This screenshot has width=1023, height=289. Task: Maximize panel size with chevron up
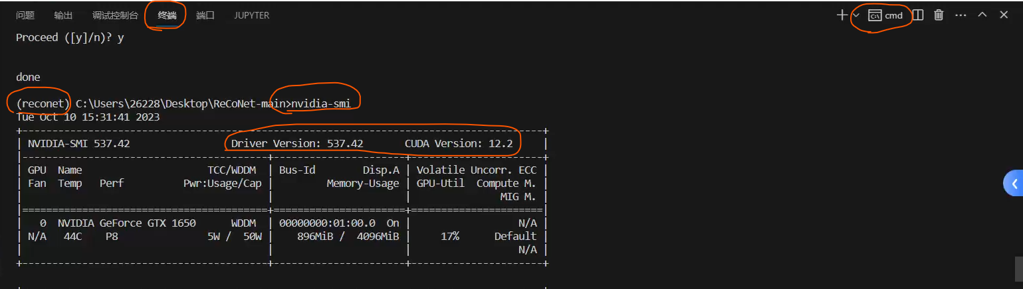(x=982, y=15)
